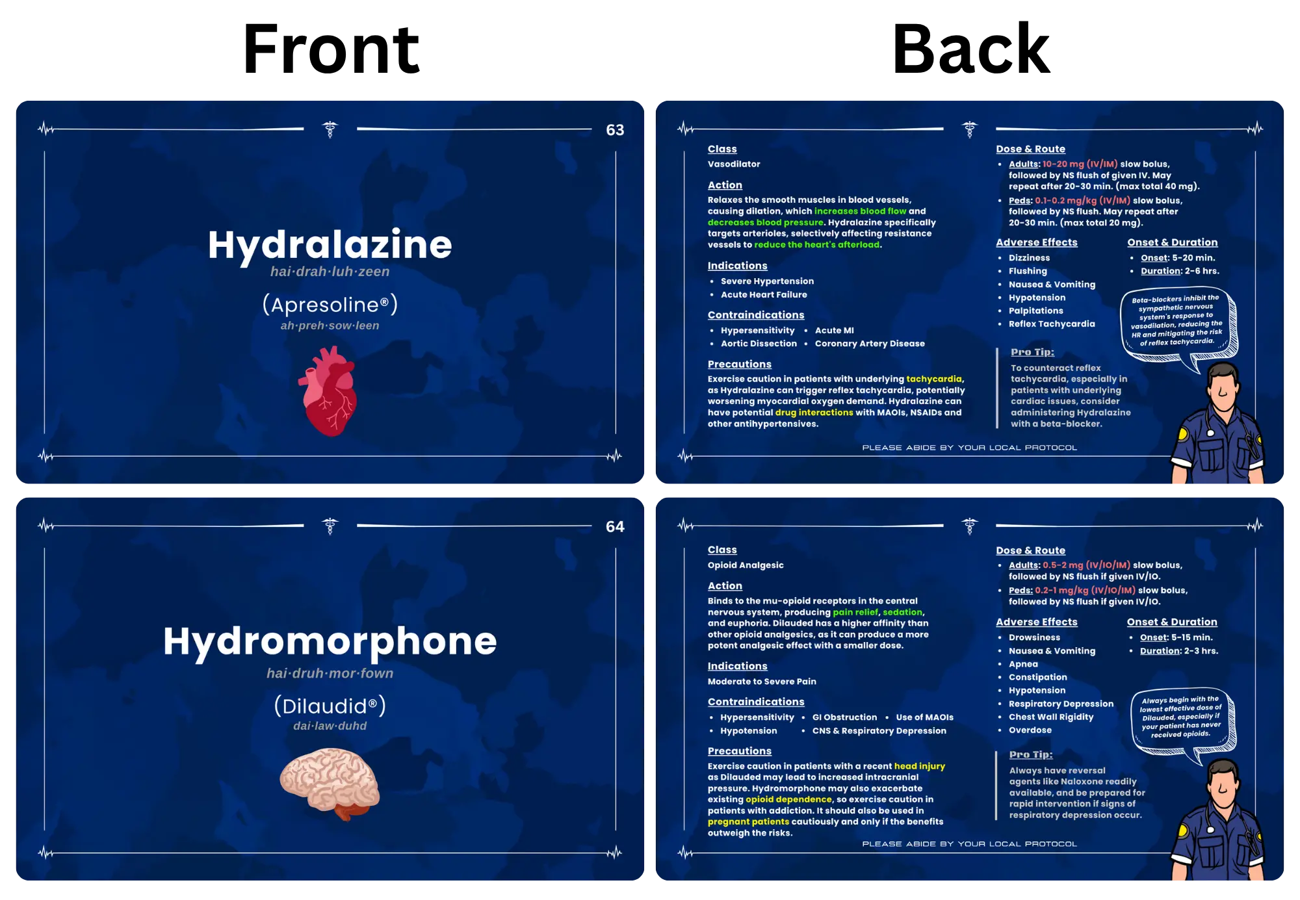The width and height of the screenshot is (1300, 900).
Task: Click the Contraindications heading on Hydralazine card
Action: pos(756,315)
